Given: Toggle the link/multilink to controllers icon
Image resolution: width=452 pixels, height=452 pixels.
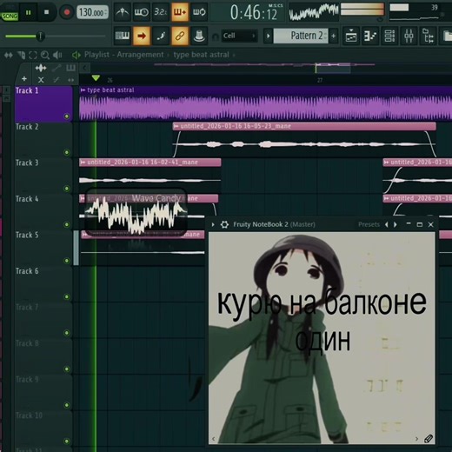Looking at the screenshot, I should tap(180, 36).
